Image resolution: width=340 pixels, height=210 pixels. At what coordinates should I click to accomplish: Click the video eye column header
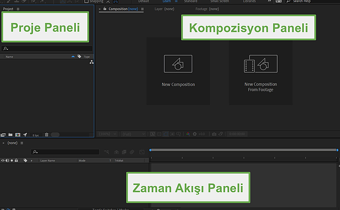pos(3,160)
